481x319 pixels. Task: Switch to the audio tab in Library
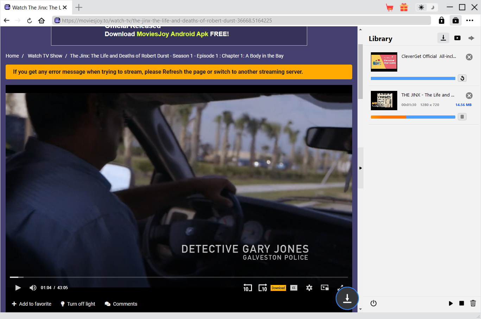click(x=471, y=38)
